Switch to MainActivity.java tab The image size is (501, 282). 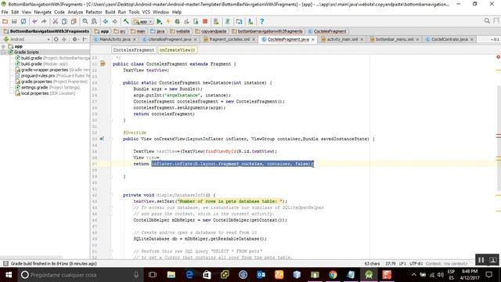115,39
